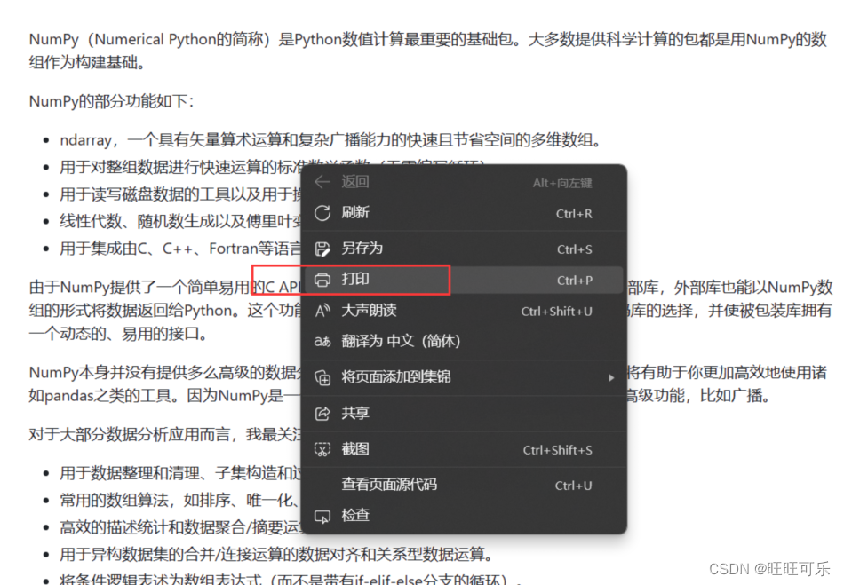Click the bullet '用于集成由C、C++、Fortran'

180,249
